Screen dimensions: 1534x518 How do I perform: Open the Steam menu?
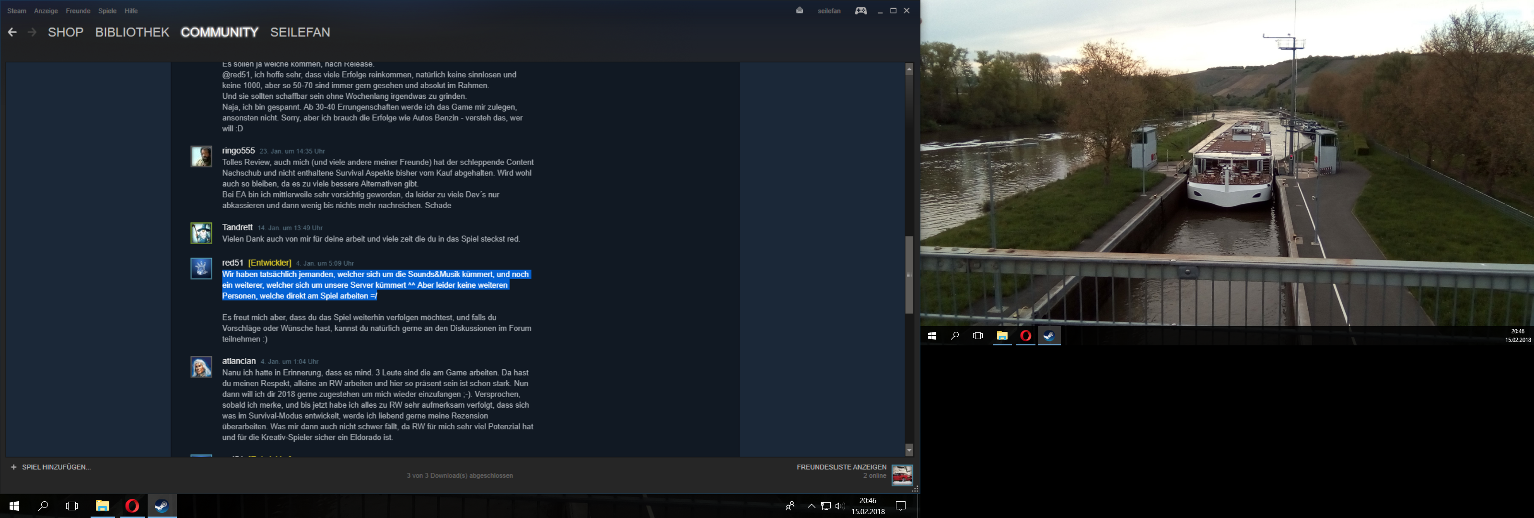tap(17, 11)
